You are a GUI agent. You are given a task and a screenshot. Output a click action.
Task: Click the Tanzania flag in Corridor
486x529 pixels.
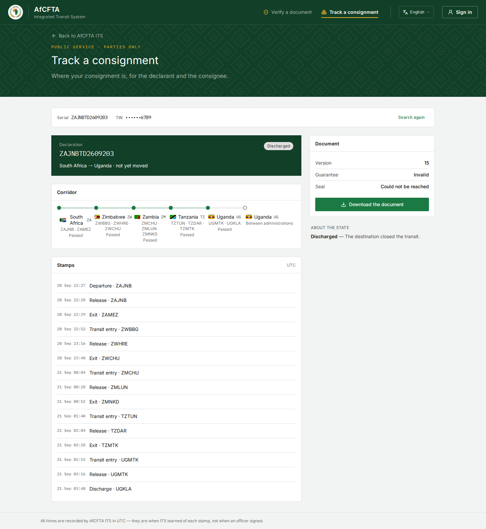(173, 217)
